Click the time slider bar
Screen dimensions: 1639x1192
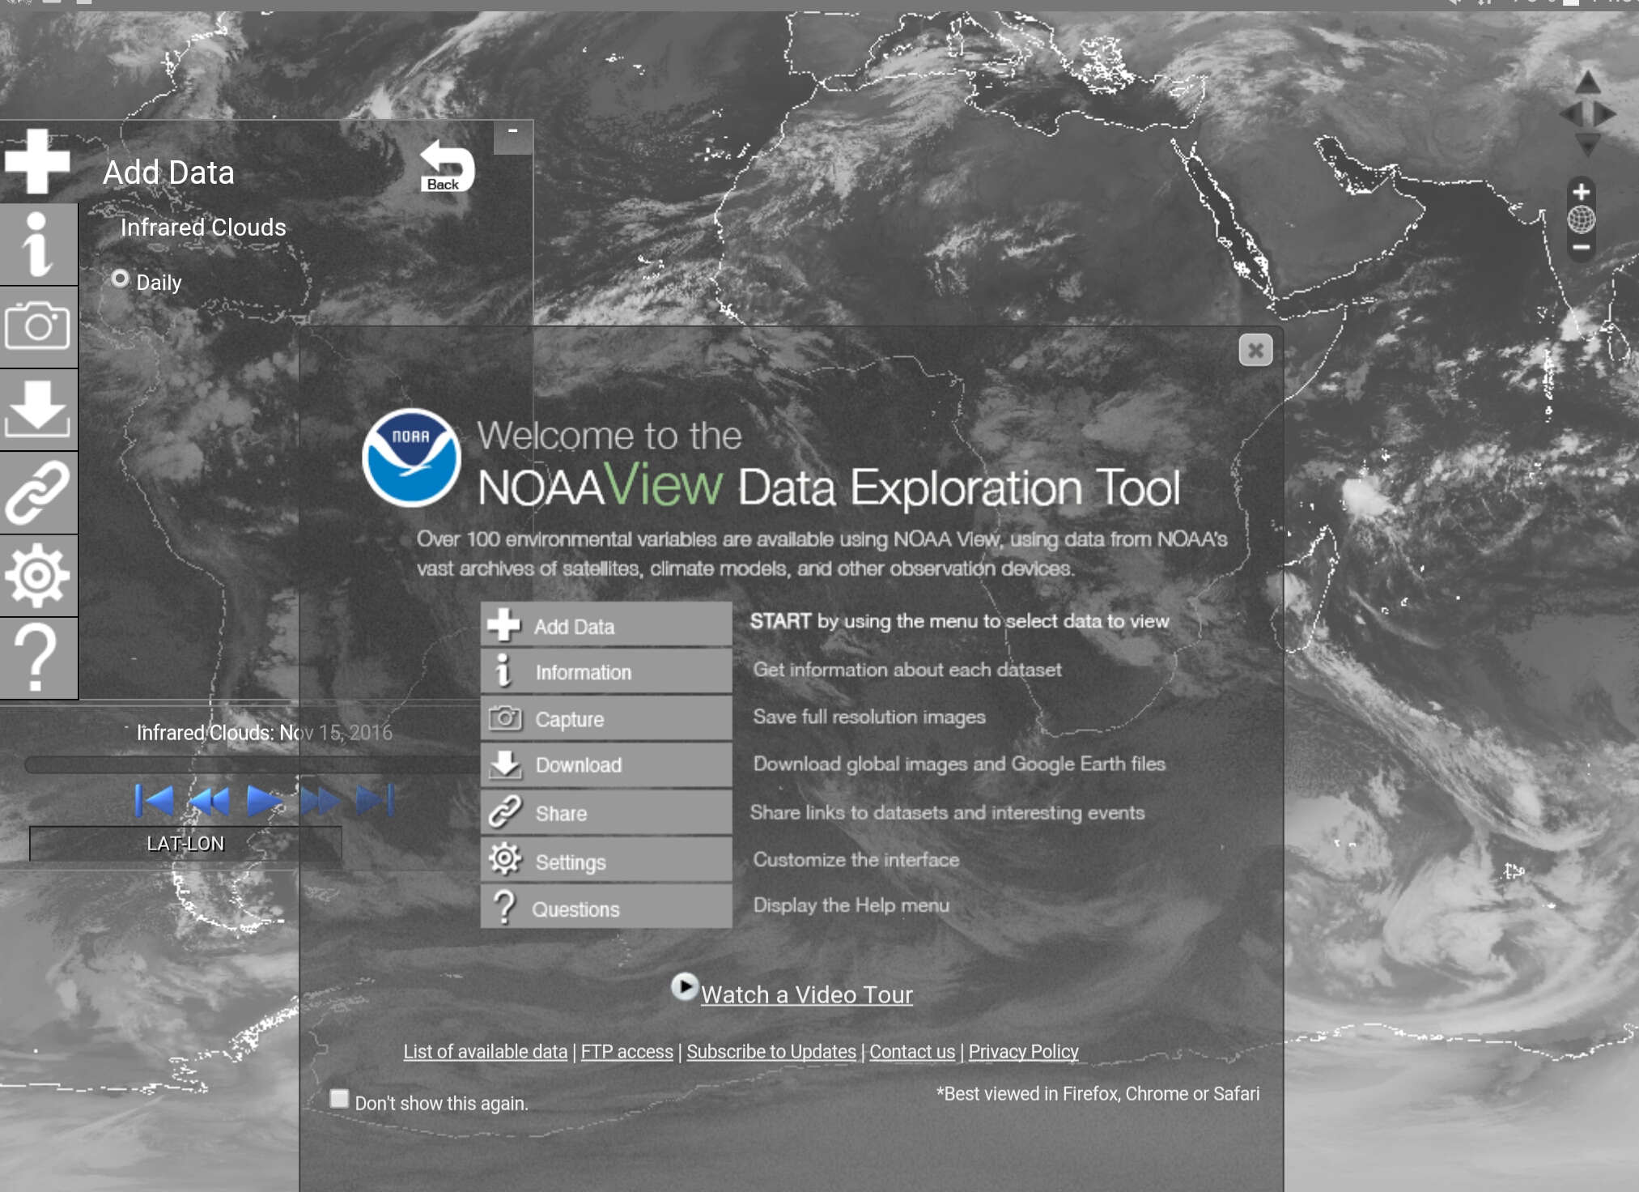point(251,765)
